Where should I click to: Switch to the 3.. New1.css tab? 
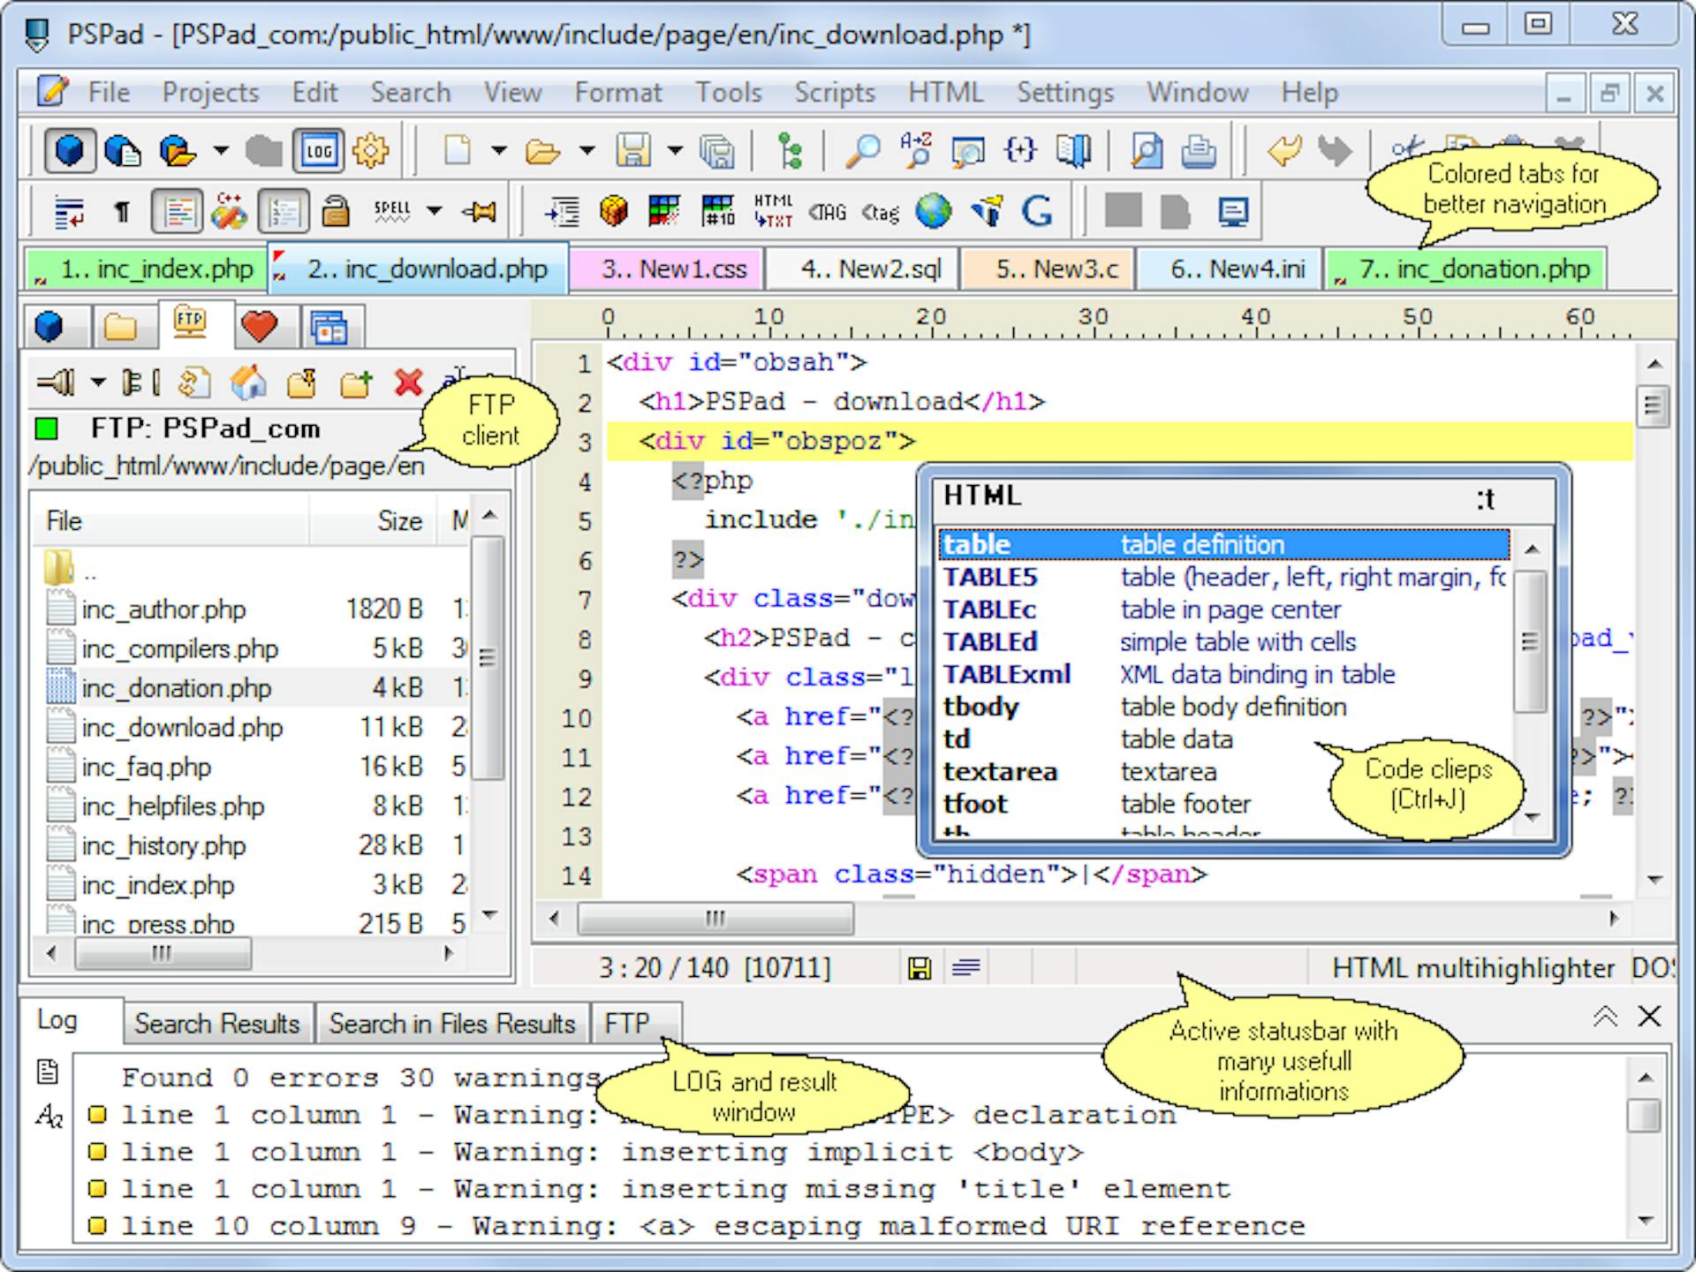[x=673, y=269]
